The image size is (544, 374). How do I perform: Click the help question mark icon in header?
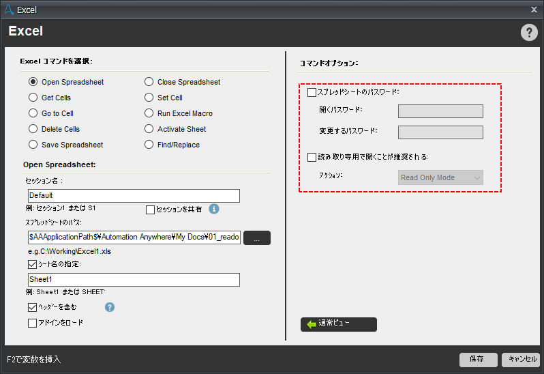tap(529, 33)
